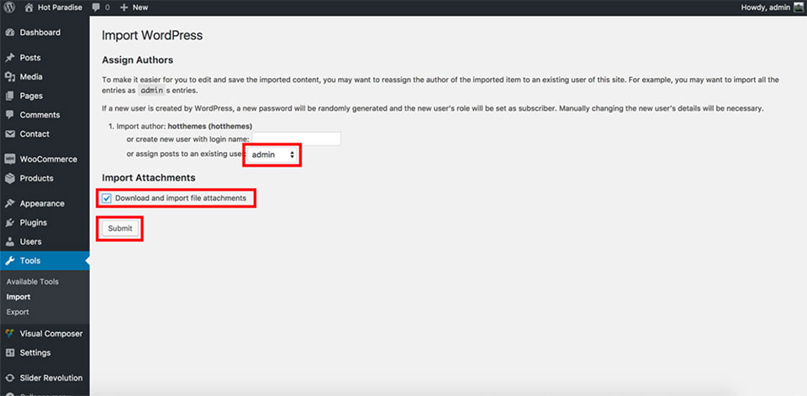Viewport: 807px width, 396px height.
Task: Click the Dashboard gauge icon
Action: click(10, 33)
